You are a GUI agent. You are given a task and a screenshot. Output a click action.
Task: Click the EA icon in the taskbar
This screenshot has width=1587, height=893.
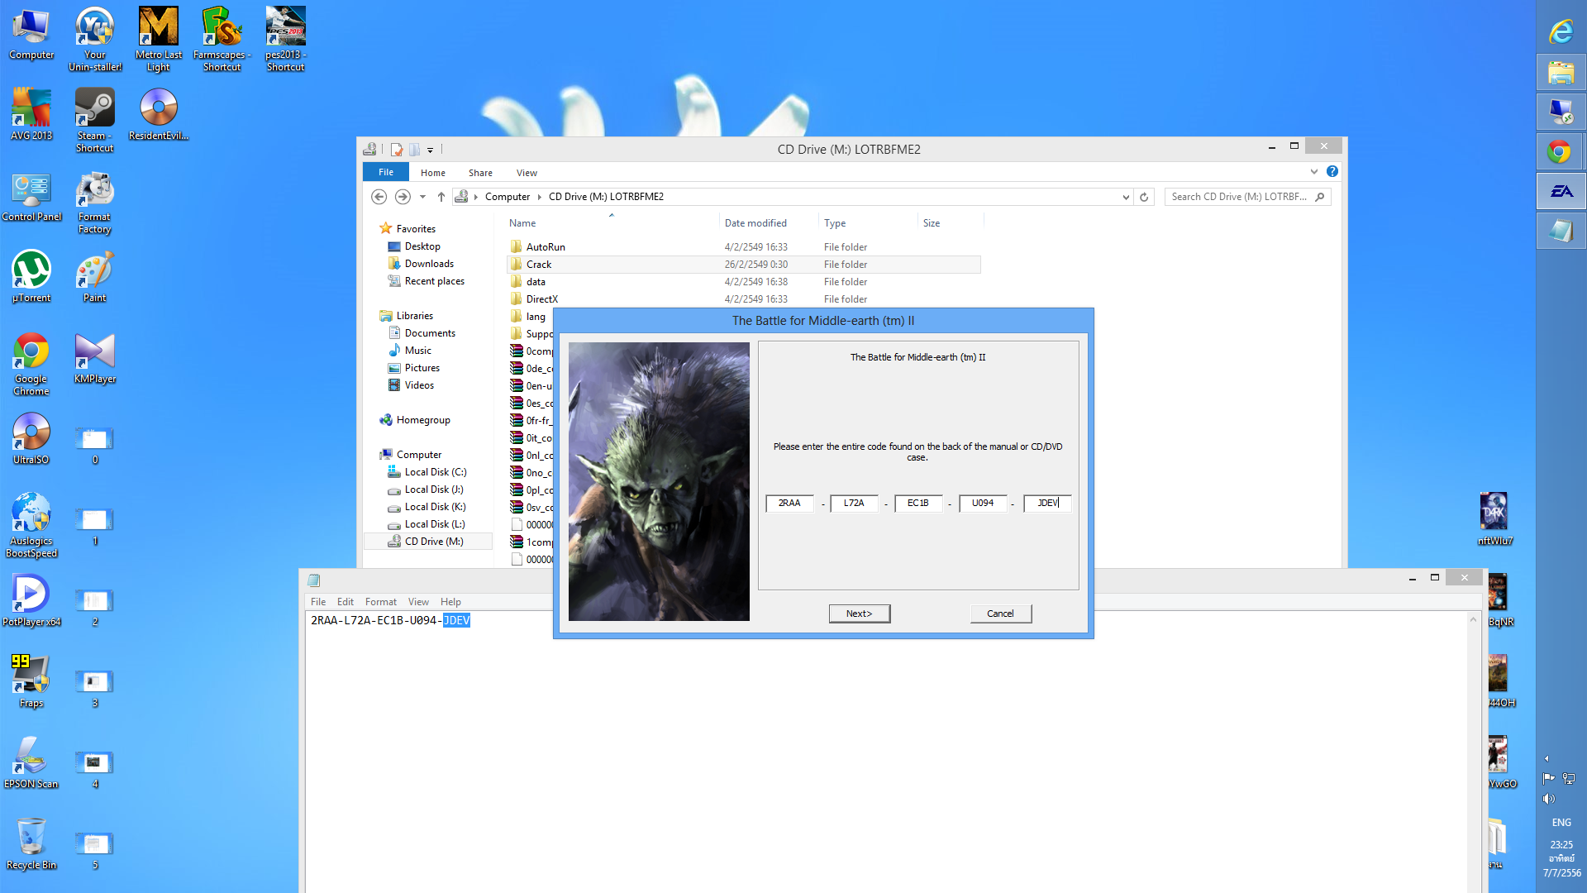[x=1561, y=192]
